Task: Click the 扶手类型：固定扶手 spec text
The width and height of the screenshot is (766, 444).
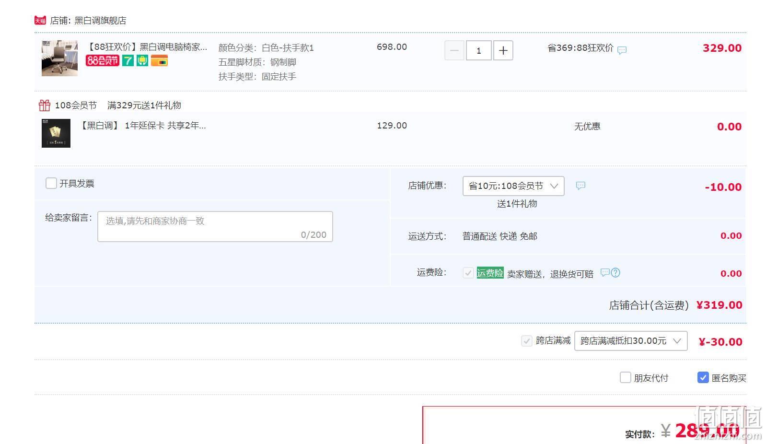Action: point(257,77)
